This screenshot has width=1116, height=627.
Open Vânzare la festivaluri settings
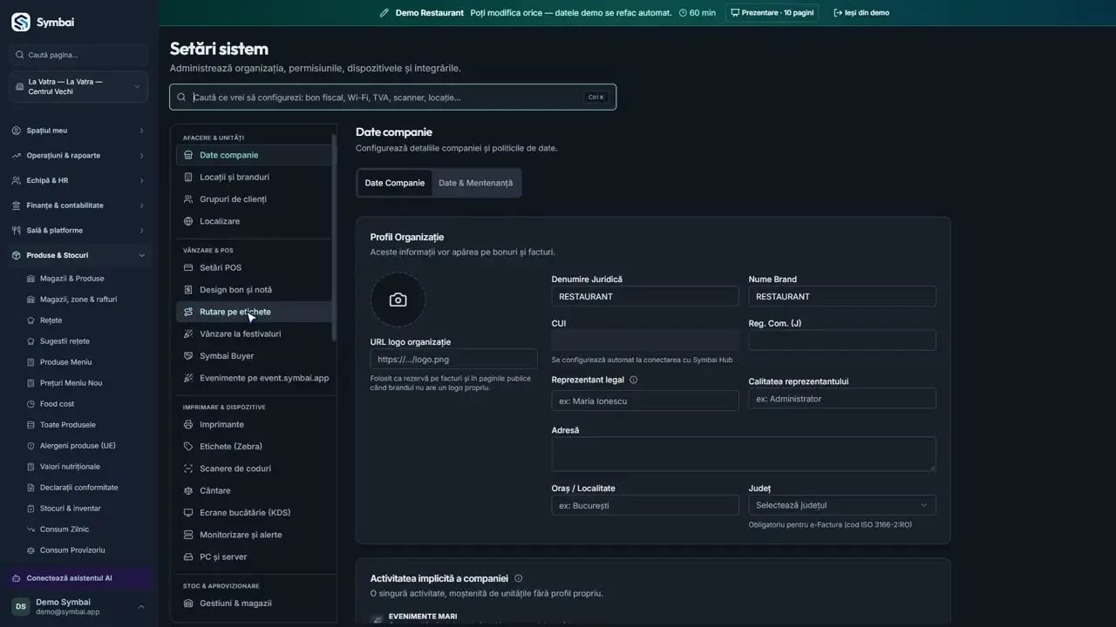(x=255, y=334)
